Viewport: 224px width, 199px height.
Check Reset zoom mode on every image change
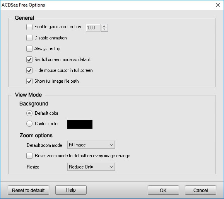coord(29,156)
